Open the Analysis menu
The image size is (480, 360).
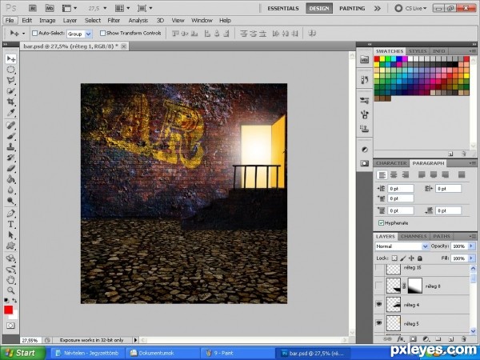[138, 20]
